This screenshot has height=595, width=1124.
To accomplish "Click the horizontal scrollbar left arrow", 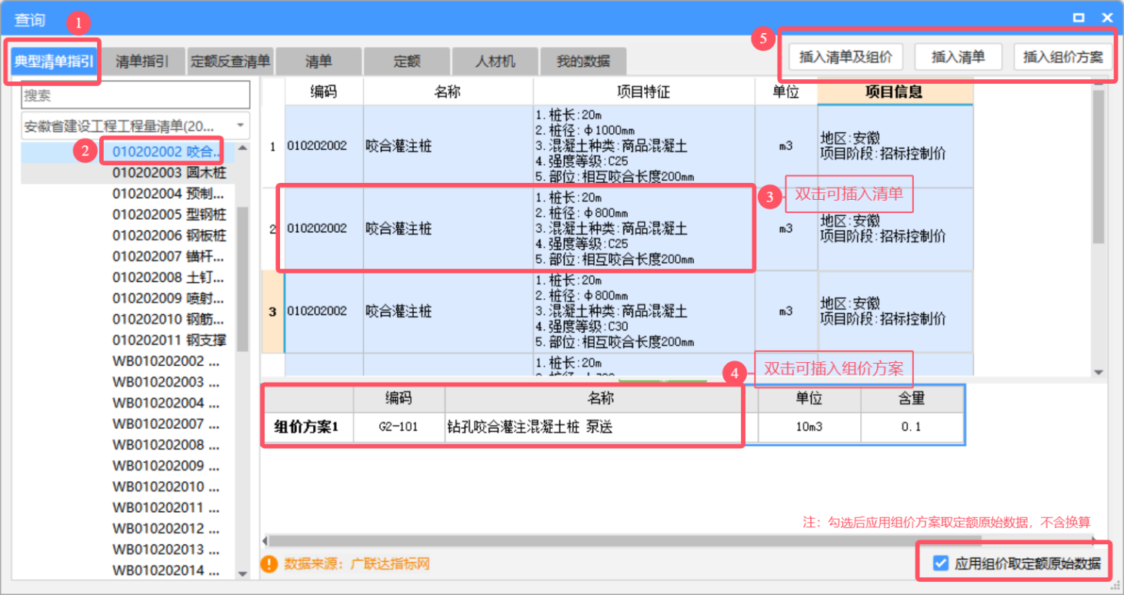I will tap(265, 541).
